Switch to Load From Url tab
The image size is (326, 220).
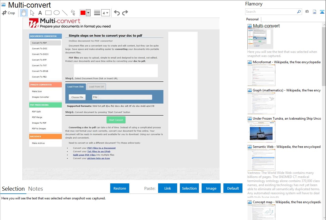96,87
